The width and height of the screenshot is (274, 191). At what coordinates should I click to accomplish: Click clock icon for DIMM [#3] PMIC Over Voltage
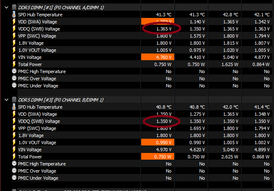point(14,171)
